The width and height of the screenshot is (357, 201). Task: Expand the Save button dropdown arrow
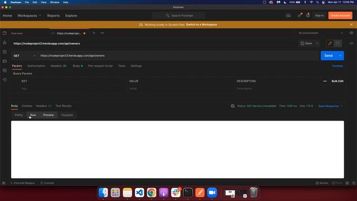click(x=317, y=44)
